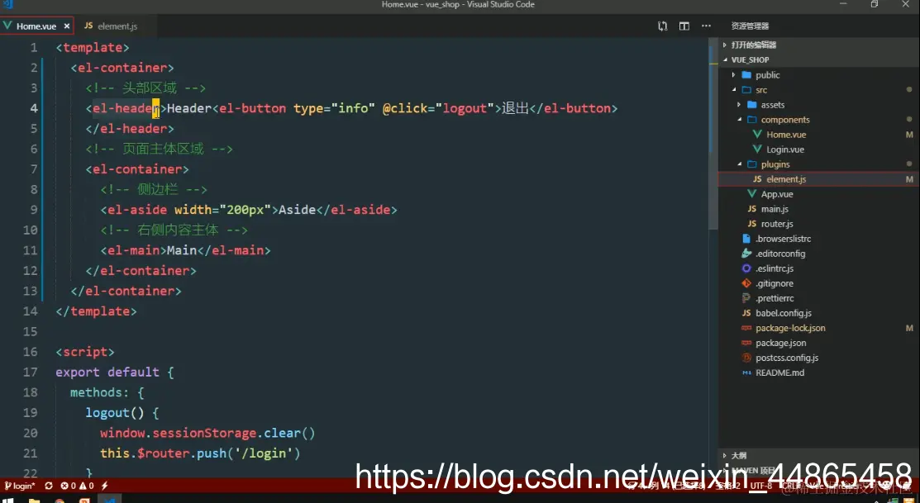Click the 'methods: {' code line

click(x=107, y=393)
